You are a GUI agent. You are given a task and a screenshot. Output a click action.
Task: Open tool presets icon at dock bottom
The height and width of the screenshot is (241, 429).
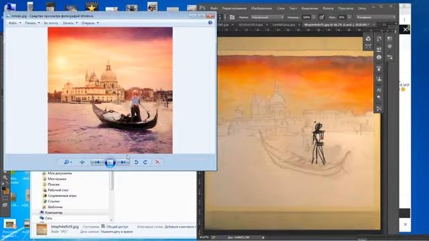tap(379, 108)
